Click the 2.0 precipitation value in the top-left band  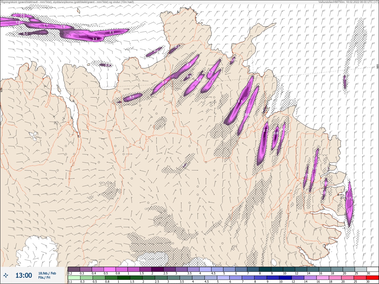(23, 15)
